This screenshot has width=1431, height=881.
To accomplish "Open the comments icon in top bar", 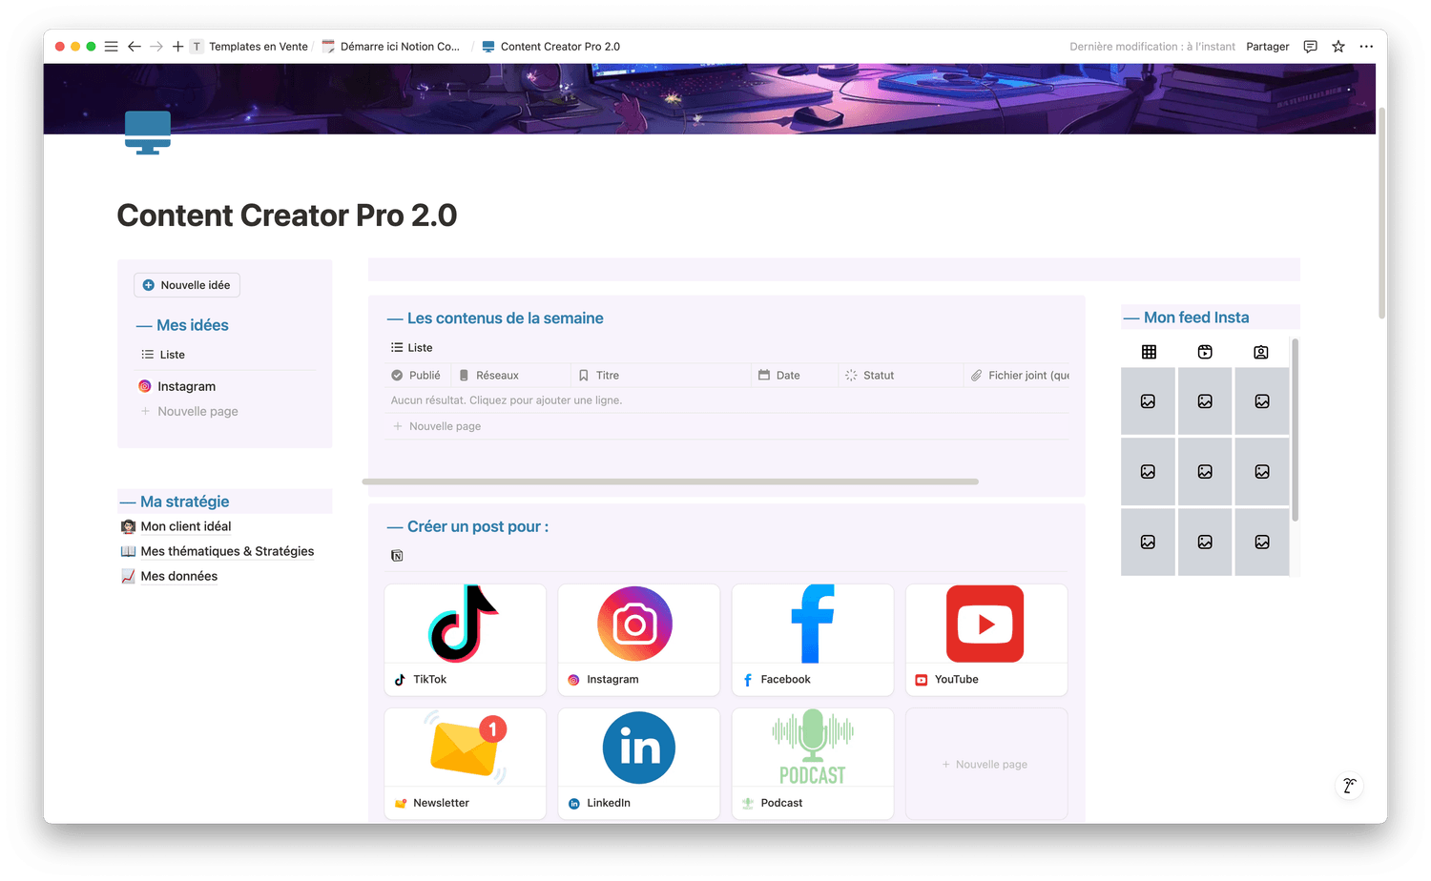I will click(1310, 46).
